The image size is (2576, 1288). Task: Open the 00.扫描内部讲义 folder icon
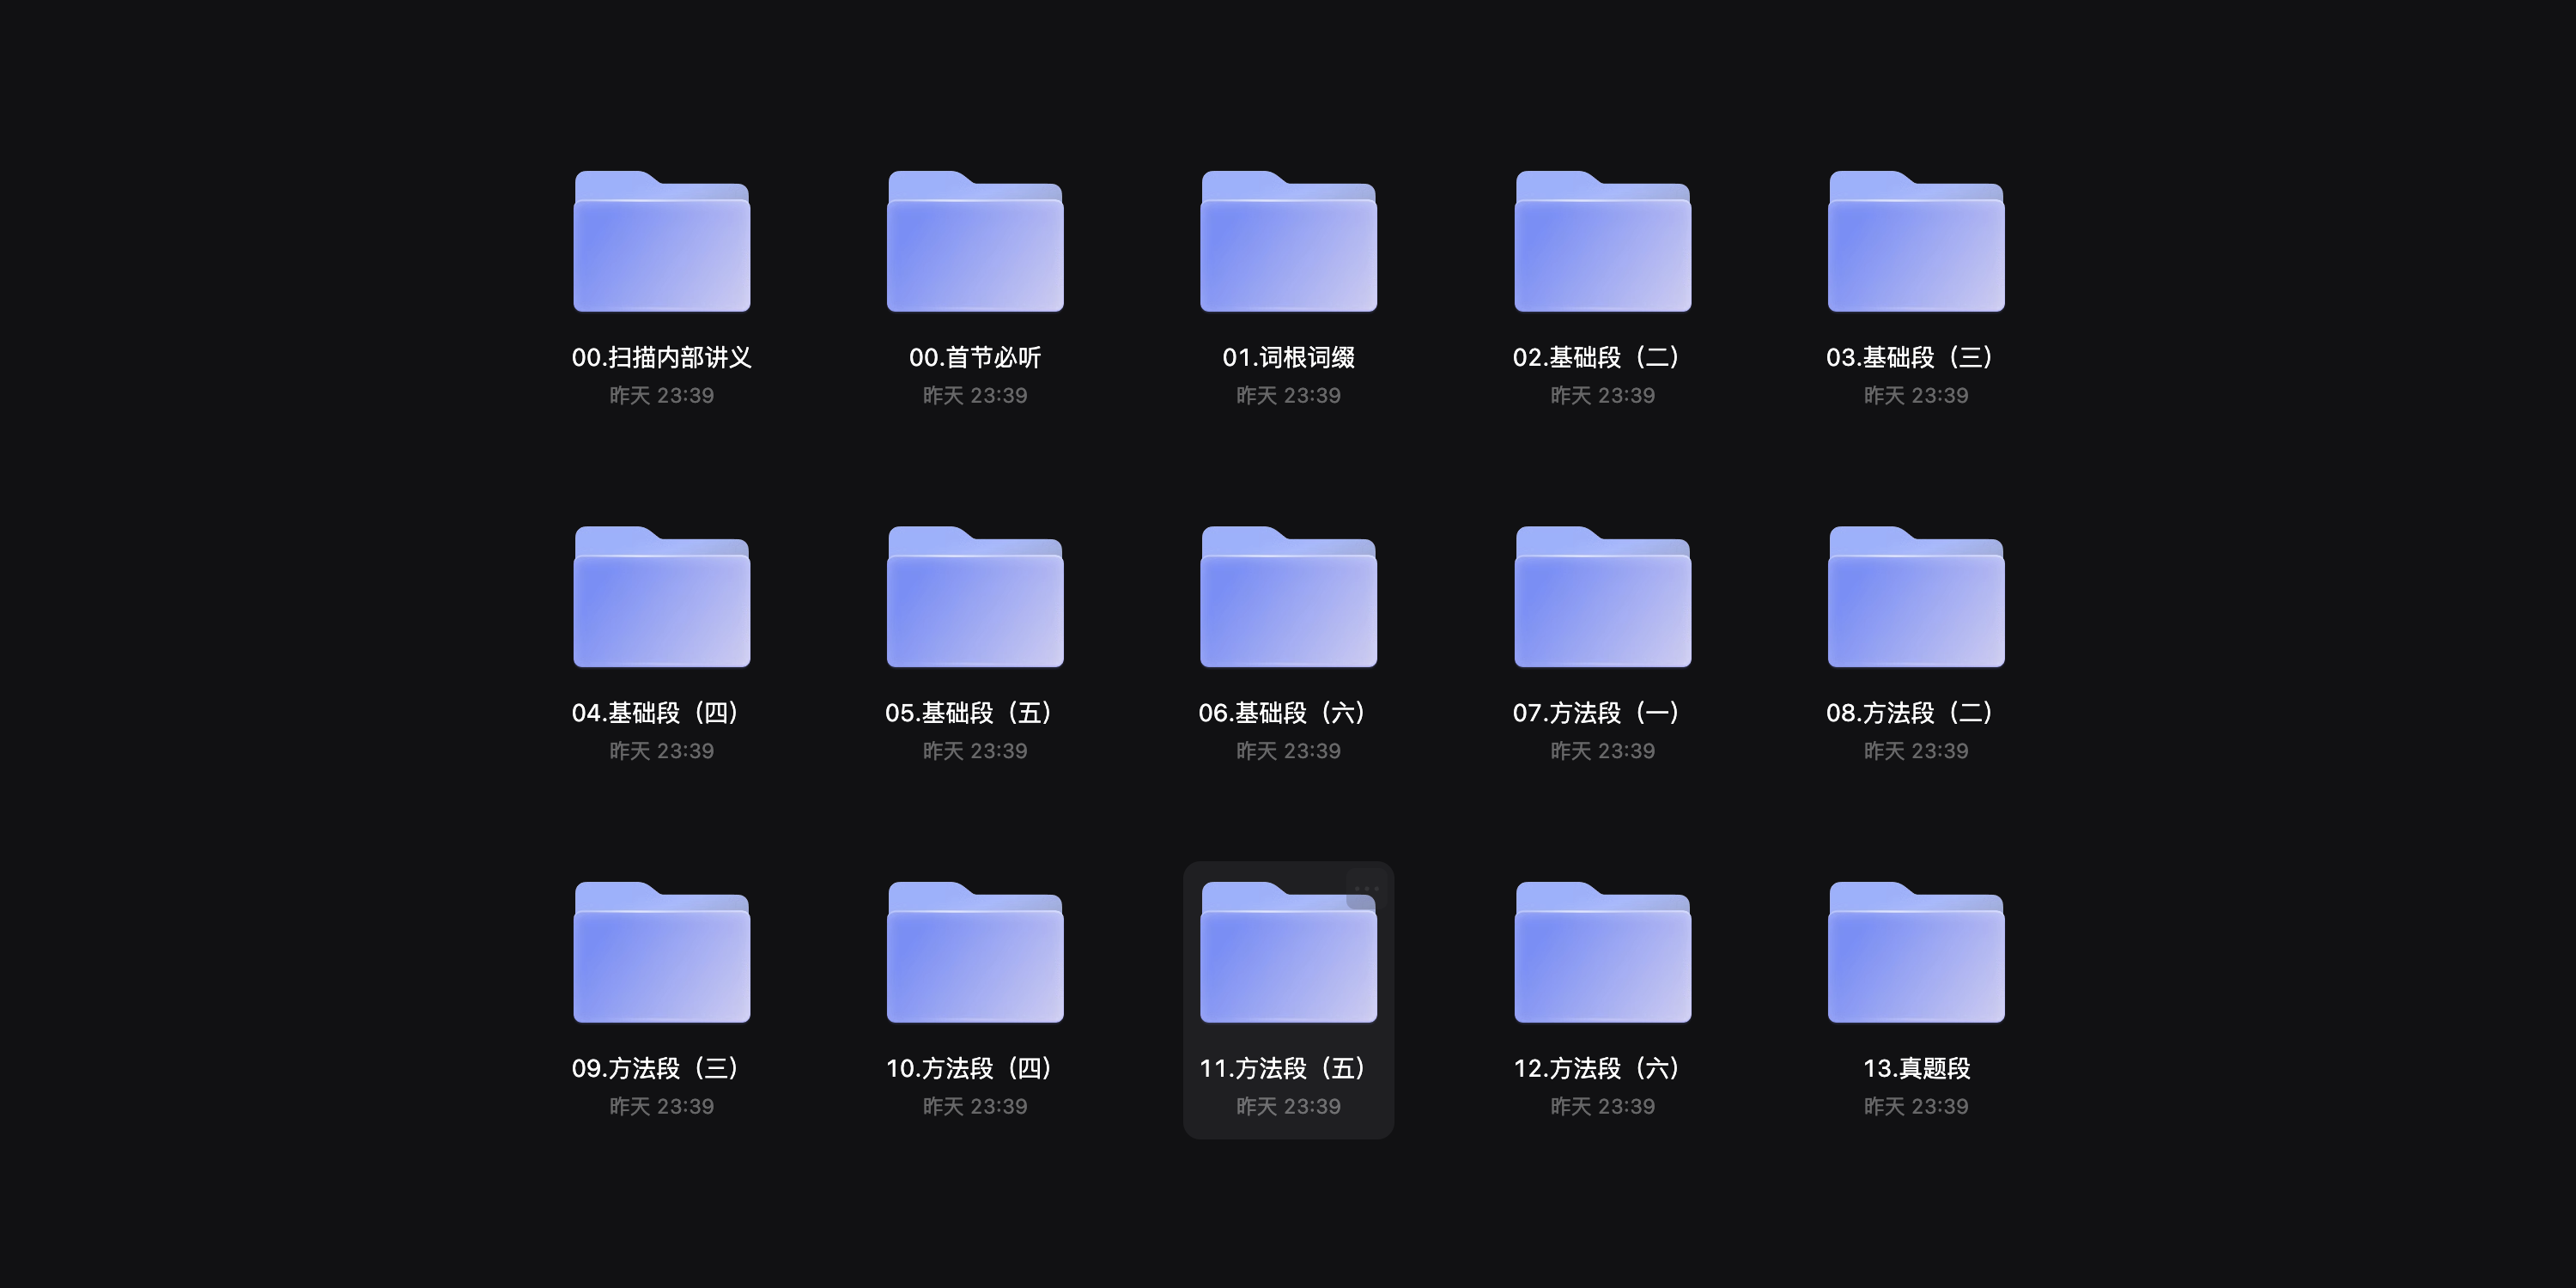[x=662, y=241]
